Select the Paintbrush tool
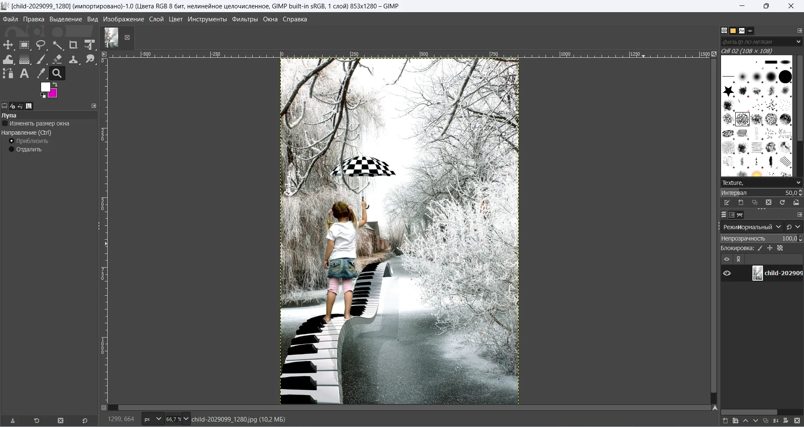Screen dimensions: 804x427 click(41, 60)
